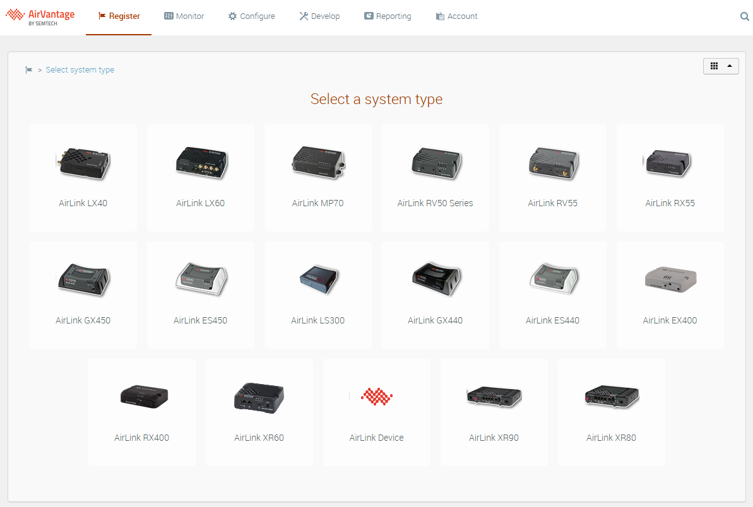The width and height of the screenshot is (753, 507).
Task: Open the Monitor tab
Action: [184, 16]
